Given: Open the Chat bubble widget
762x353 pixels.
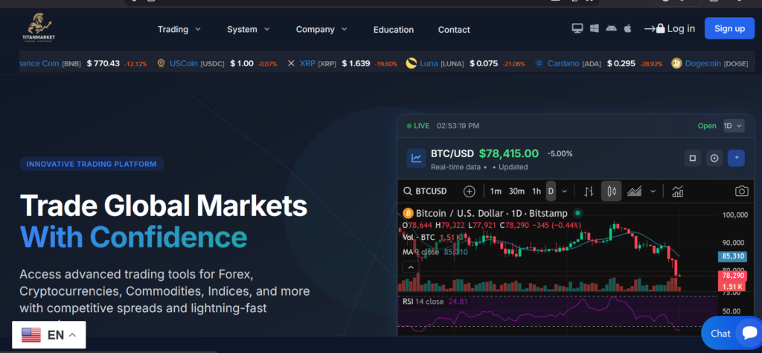Looking at the screenshot, I should (x=731, y=333).
